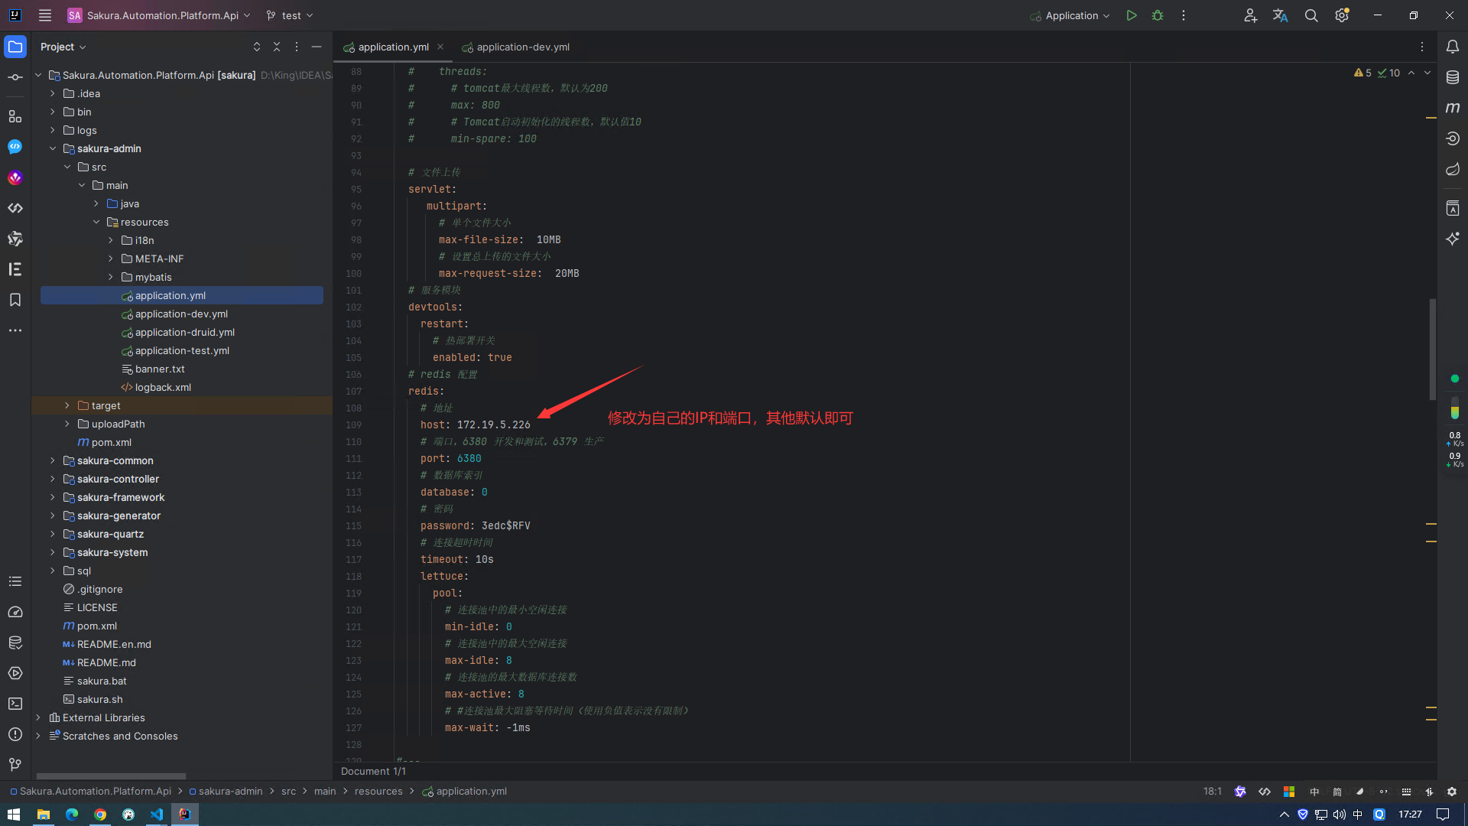
Task: Collapse the sakura-admin module
Action: tap(53, 148)
